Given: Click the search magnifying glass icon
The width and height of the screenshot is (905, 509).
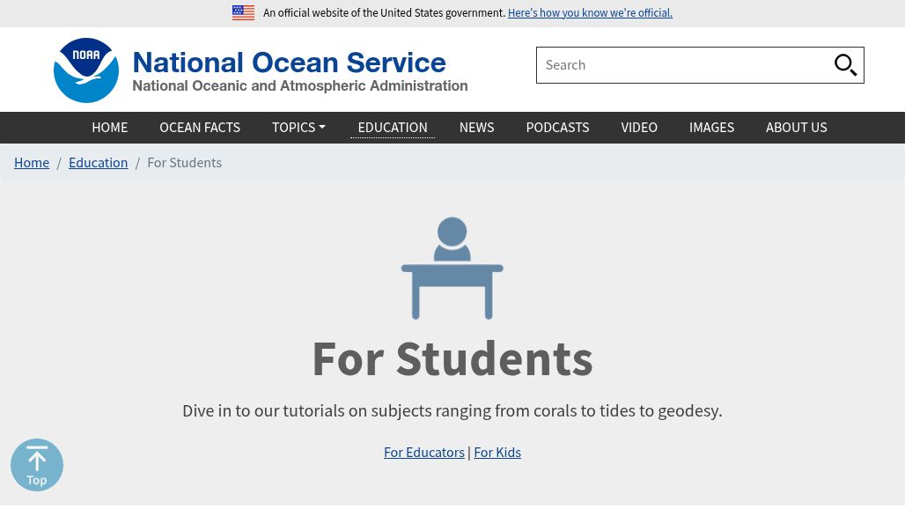Looking at the screenshot, I should 845,64.
